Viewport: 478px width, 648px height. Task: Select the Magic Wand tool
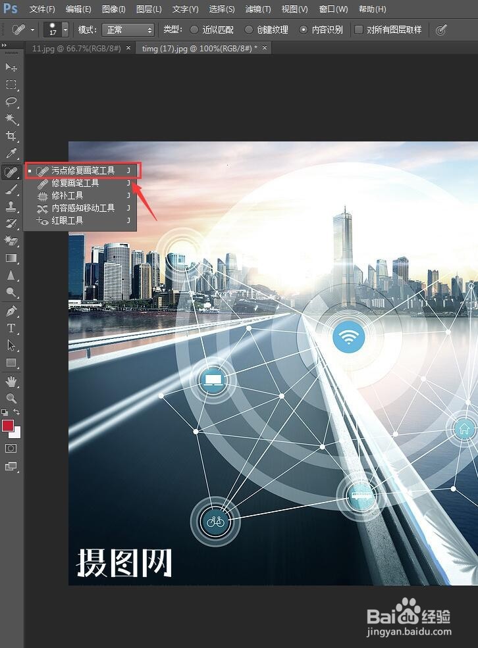tap(11, 120)
